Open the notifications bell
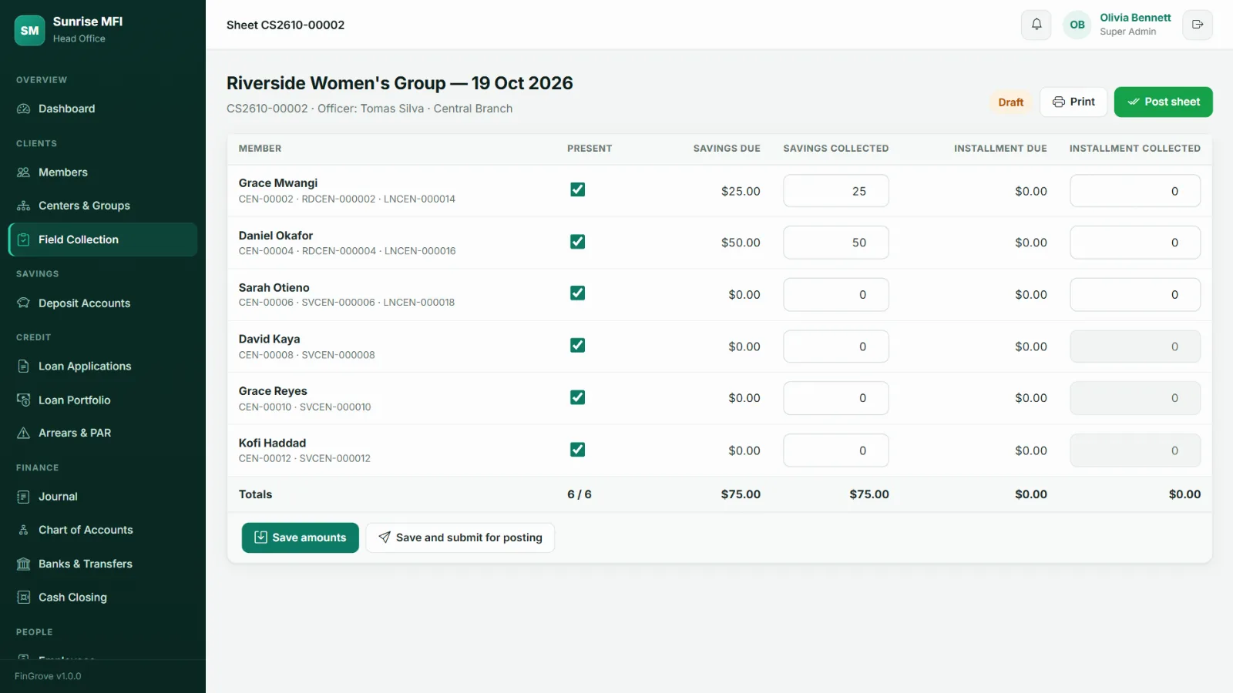This screenshot has height=693, width=1233. point(1036,25)
